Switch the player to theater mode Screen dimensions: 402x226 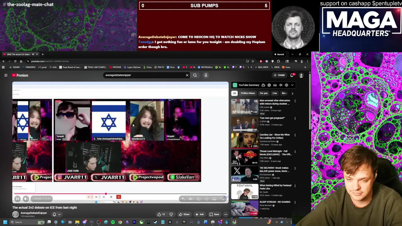[214, 199]
